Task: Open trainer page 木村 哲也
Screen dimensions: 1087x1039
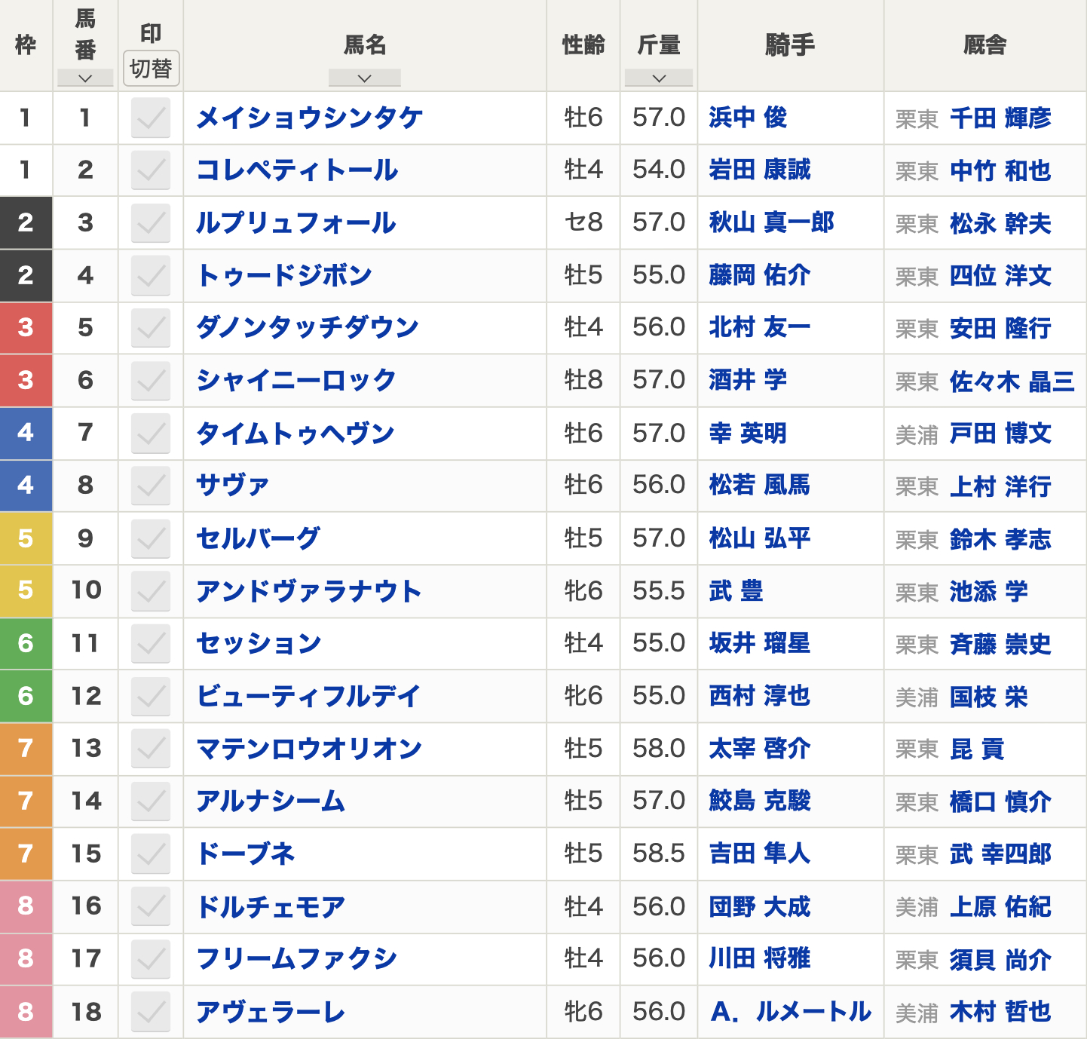Action: 1000,1012
